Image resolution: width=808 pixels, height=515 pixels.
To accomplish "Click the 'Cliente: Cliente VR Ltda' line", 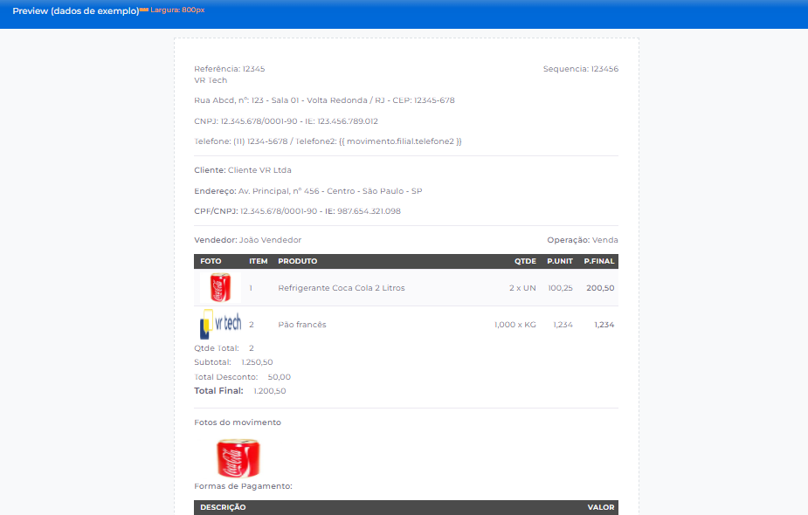I will (x=243, y=170).
